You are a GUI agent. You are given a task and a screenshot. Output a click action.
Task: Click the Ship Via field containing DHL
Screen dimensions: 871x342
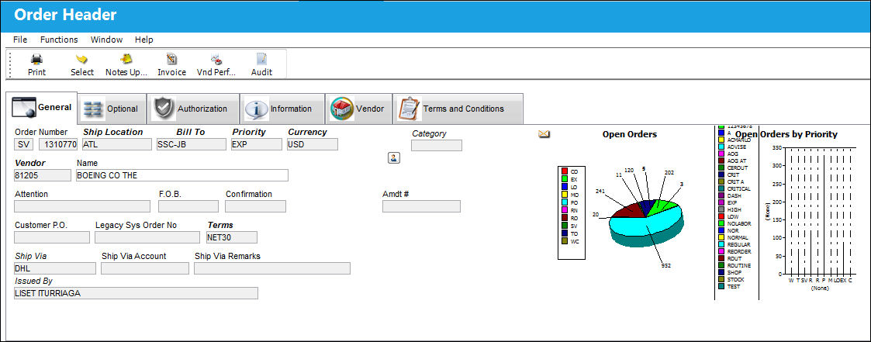pyautogui.click(x=55, y=268)
